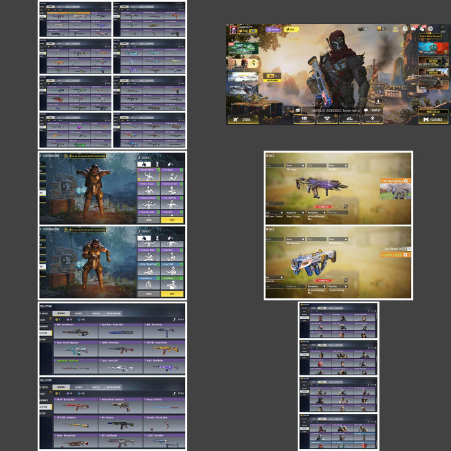Select the white Locus sniper card

(x=120, y=366)
